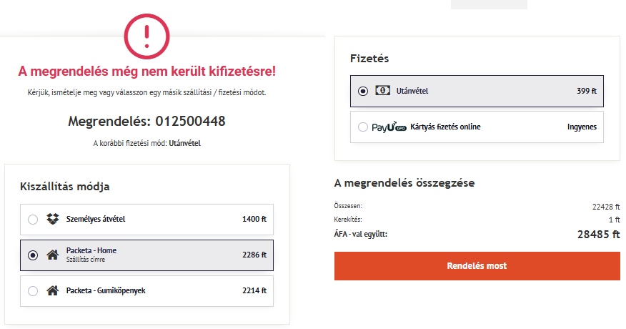Select the Packeta - Home radio button
Screen dimensions: 626x329
(x=33, y=255)
